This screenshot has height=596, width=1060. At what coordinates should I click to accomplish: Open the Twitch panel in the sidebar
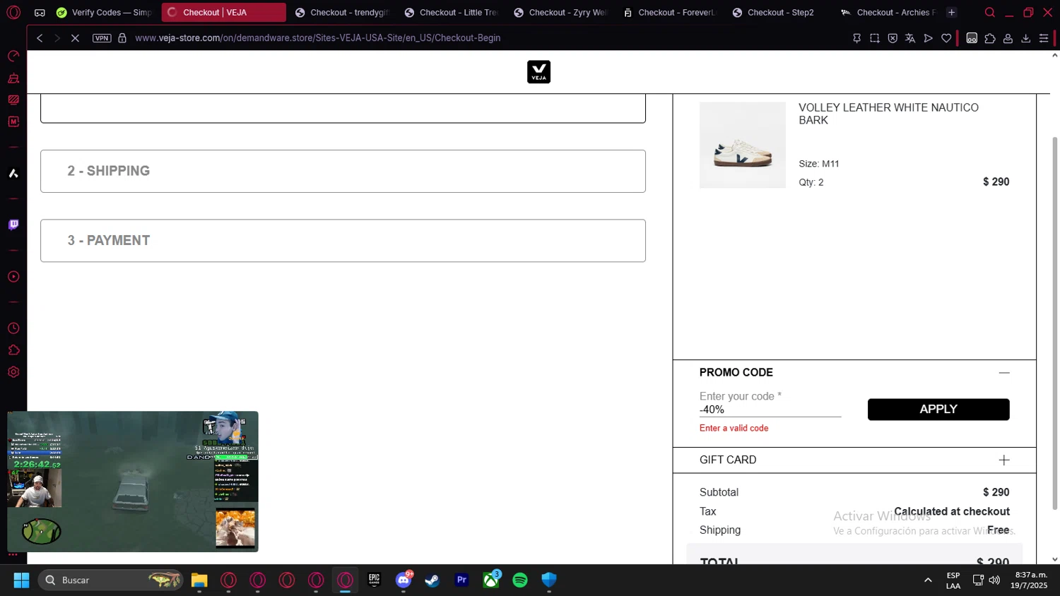coord(13,225)
